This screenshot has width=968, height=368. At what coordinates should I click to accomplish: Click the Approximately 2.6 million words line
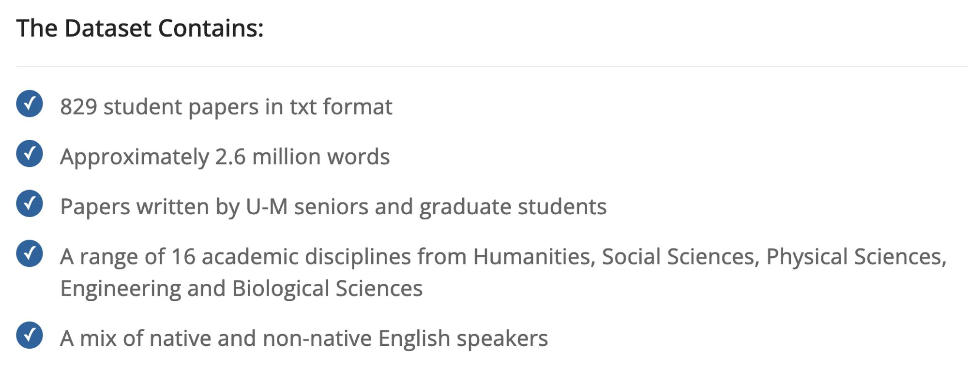225,157
